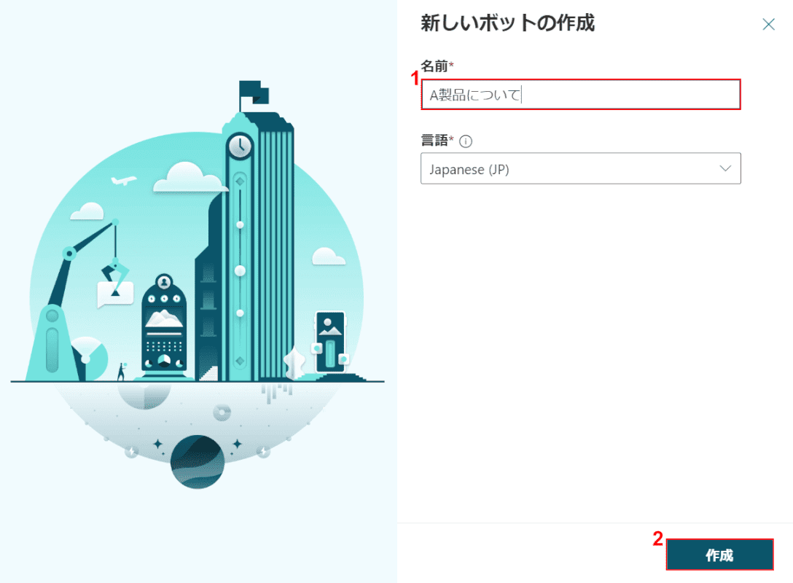Click the small walking person figure
Viewport: 793px width, 583px height.
click(122, 371)
